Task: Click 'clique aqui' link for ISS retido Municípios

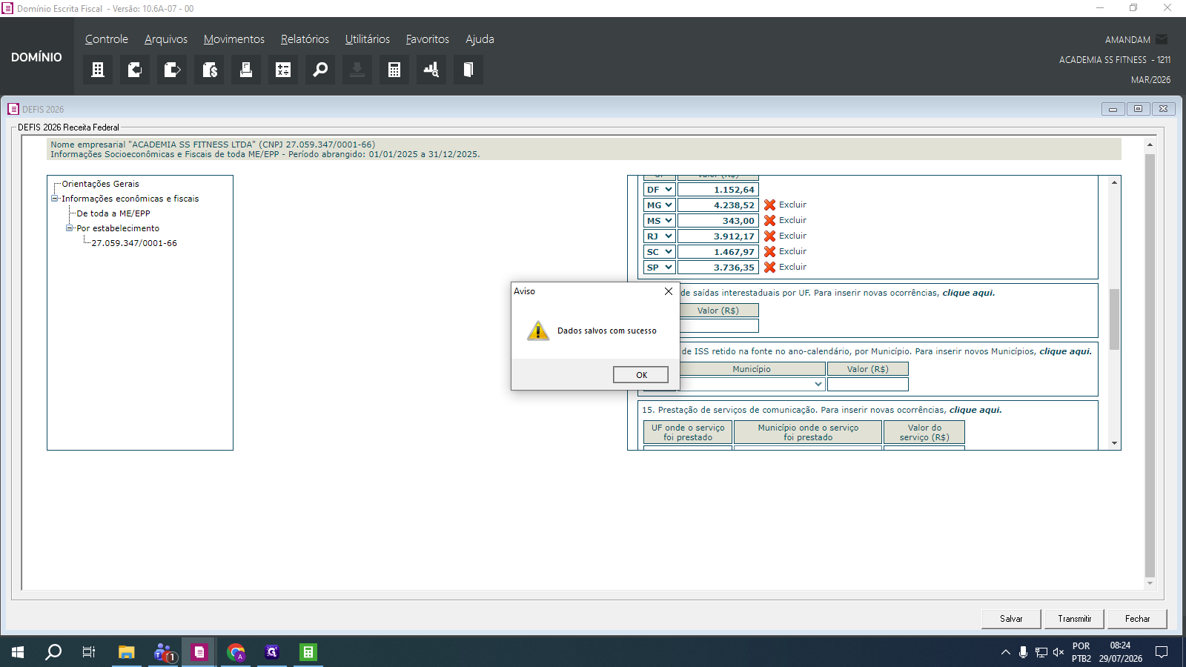Action: coord(1065,351)
